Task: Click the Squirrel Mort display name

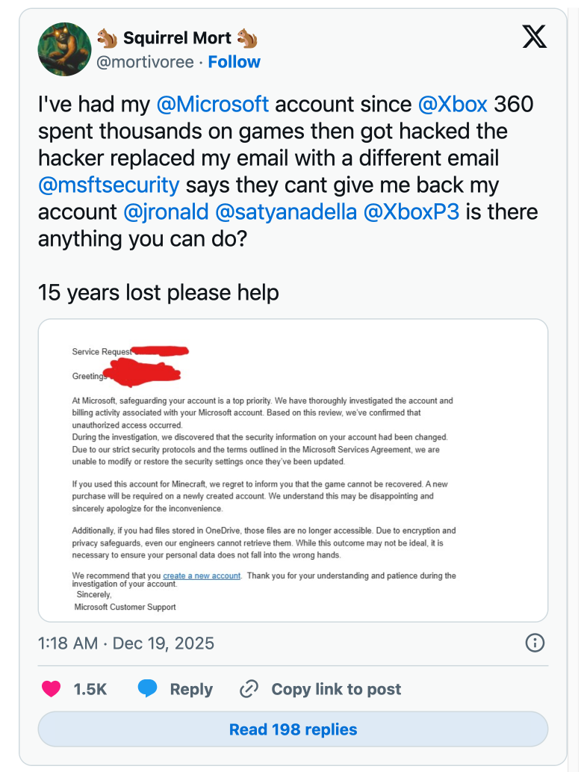Action: click(x=177, y=37)
